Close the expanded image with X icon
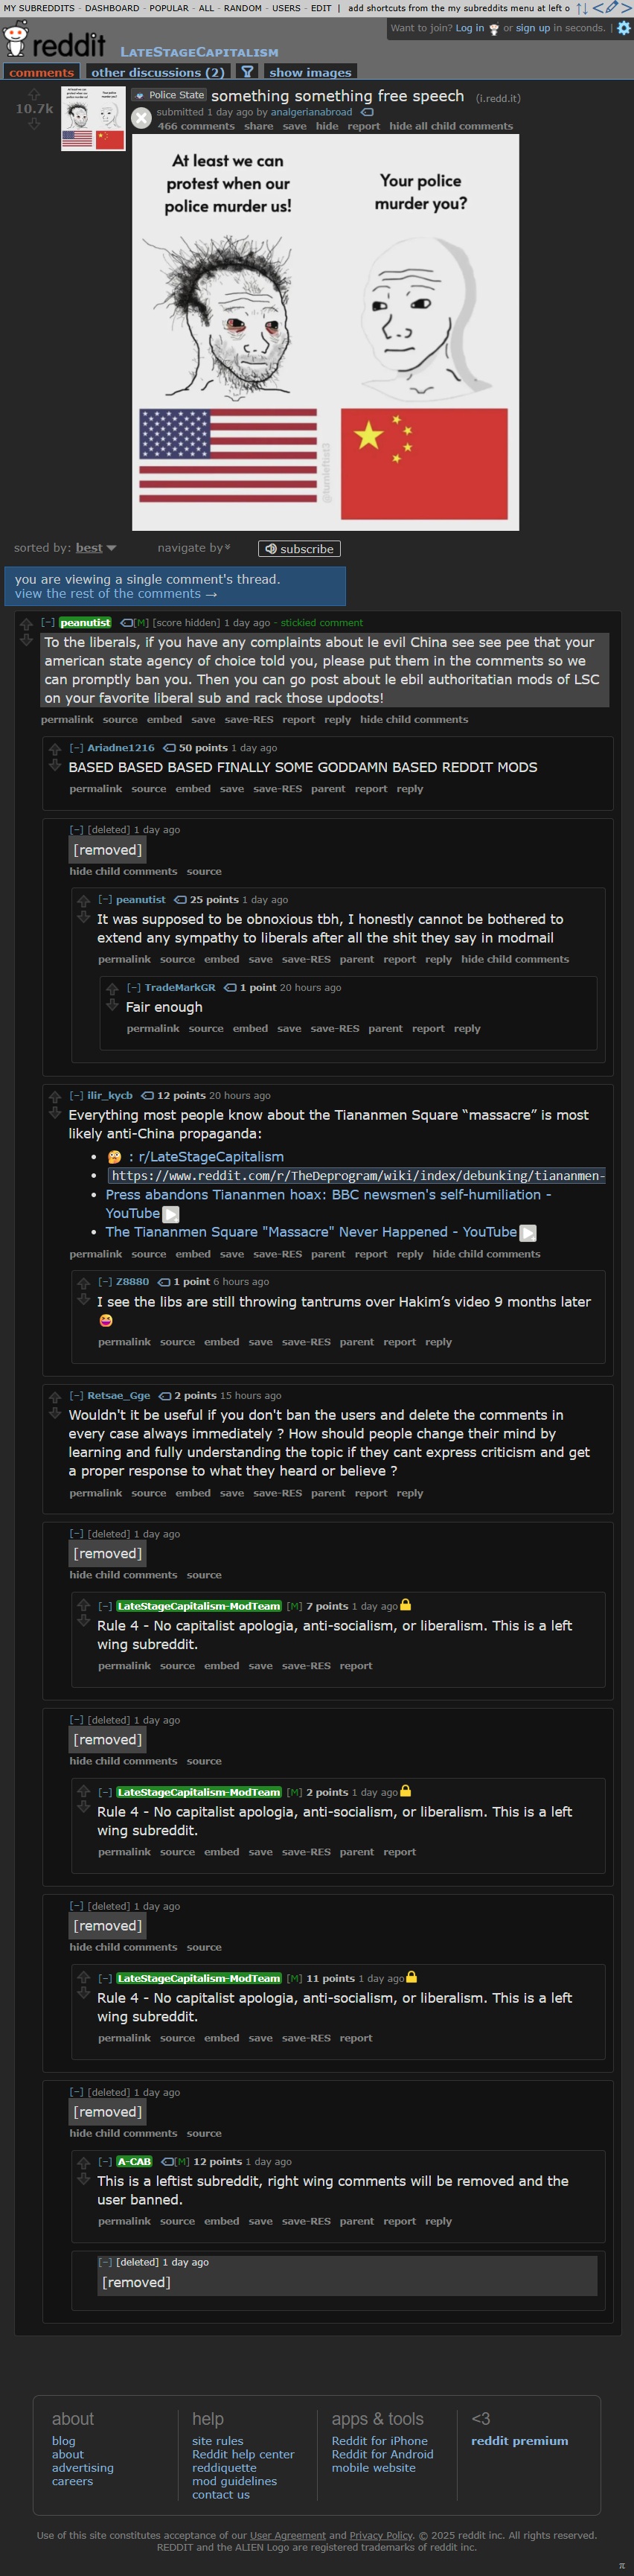Screen dimensions: 634x2576 pyautogui.click(x=142, y=118)
